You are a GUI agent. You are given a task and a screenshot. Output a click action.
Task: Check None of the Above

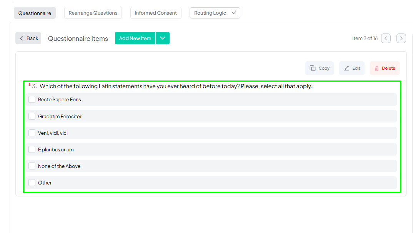pyautogui.click(x=32, y=166)
